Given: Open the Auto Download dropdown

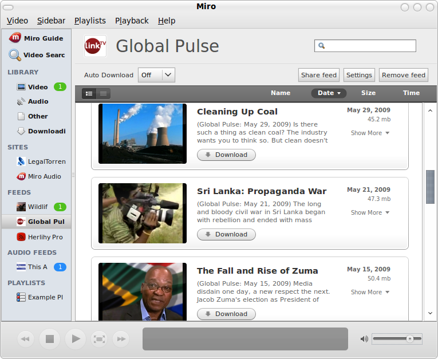Looking at the screenshot, I should click(156, 75).
